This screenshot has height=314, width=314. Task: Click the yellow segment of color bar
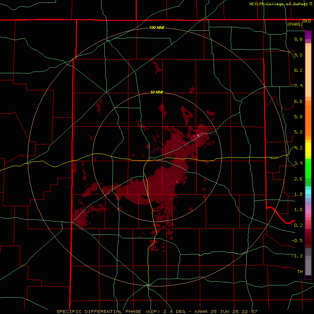(x=308, y=149)
